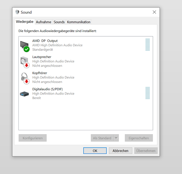182x174 pixels.
Task: Open the Sounds tab
Action: [x=59, y=22]
